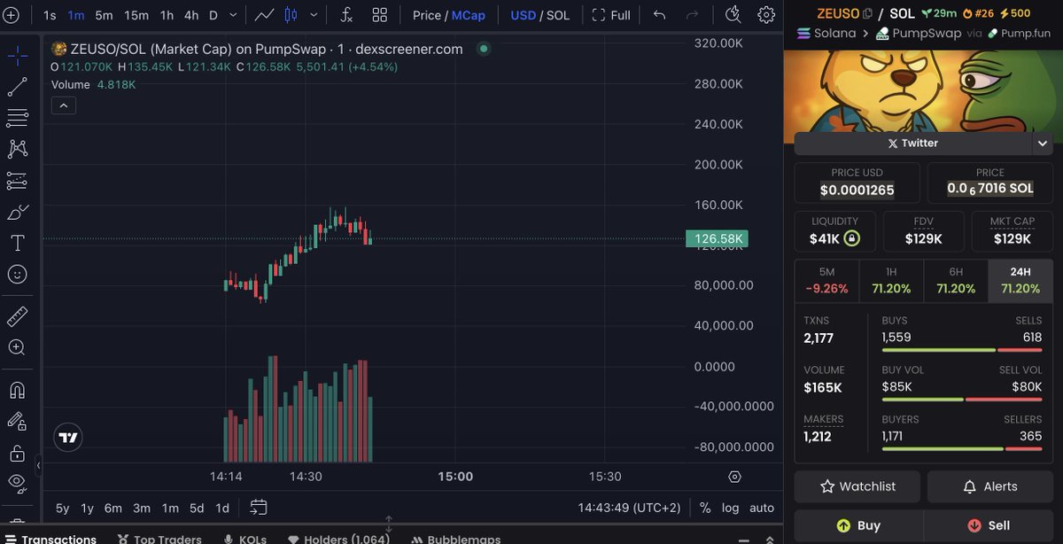The width and height of the screenshot is (1063, 544).
Task: Open the emoji icons tool
Action: [17, 275]
